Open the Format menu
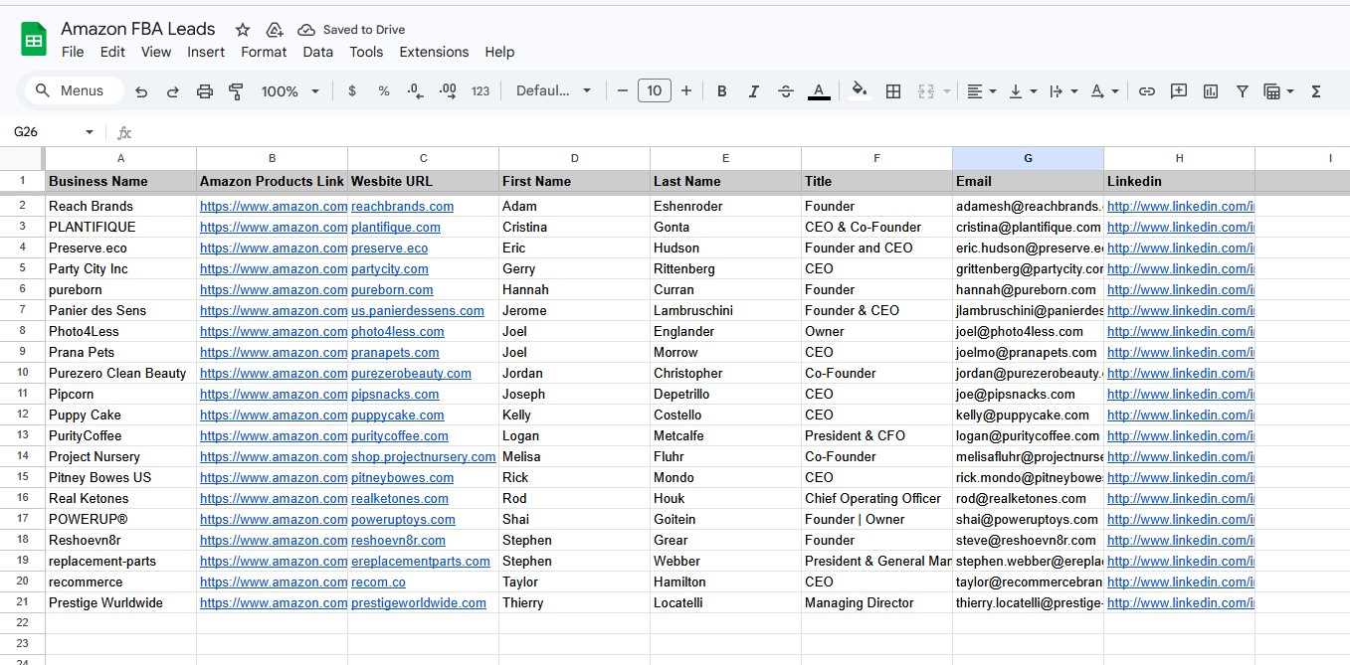The height and width of the screenshot is (665, 1350). (x=264, y=52)
